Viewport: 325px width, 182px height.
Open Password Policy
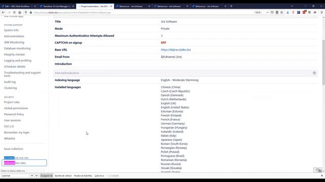click(x=14, y=114)
